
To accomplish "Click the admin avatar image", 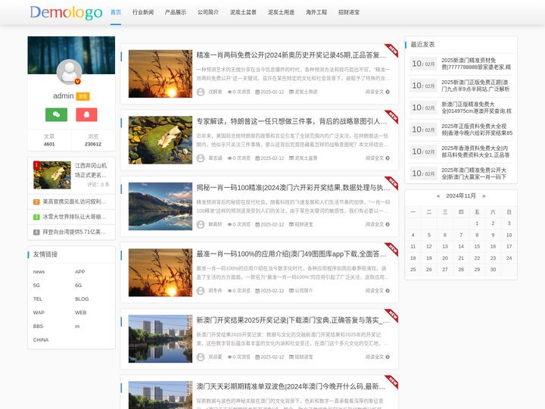I will (69, 72).
